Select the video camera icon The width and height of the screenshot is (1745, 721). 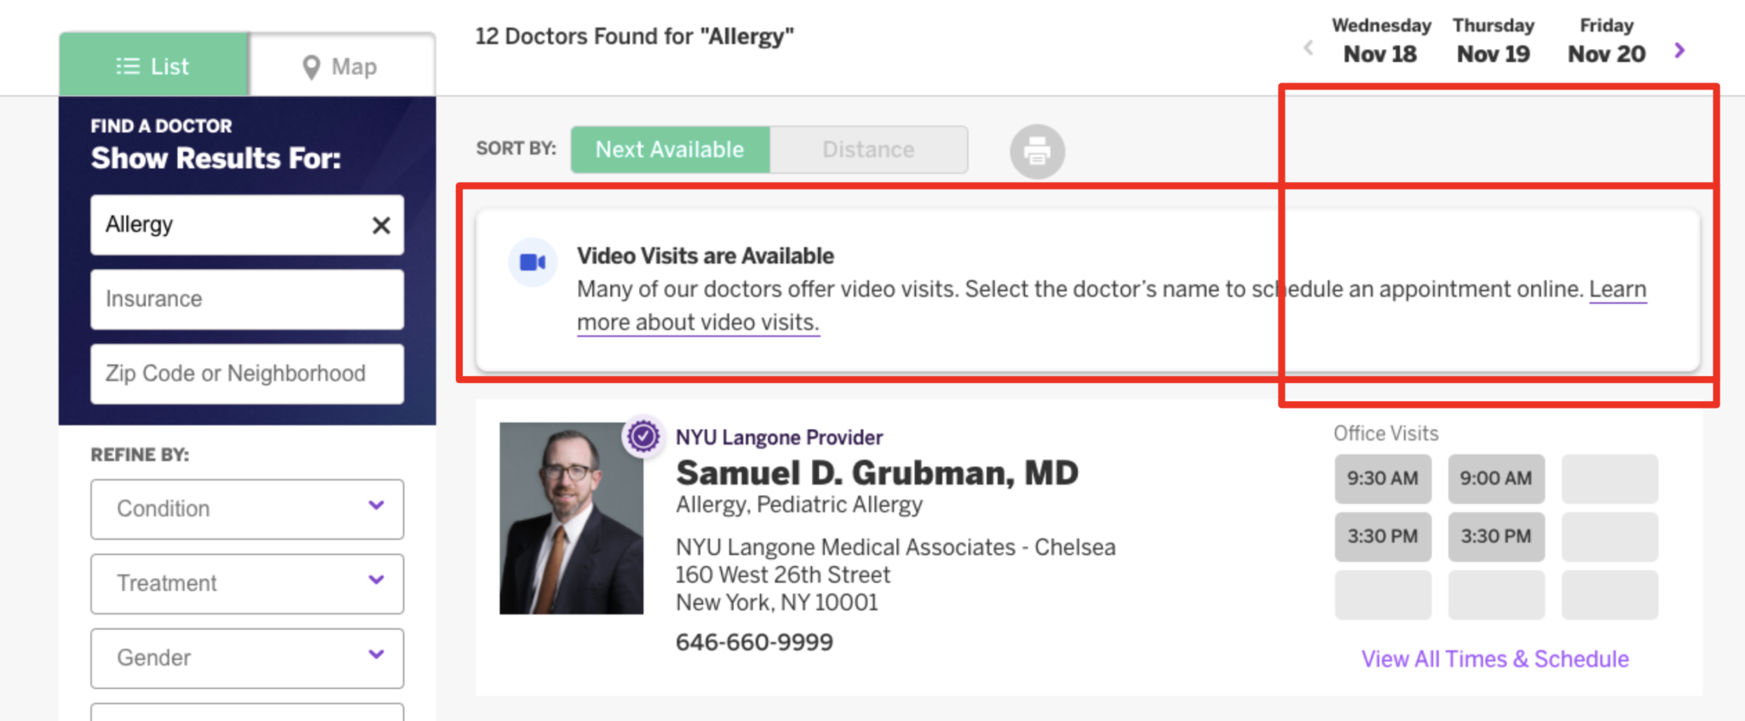click(x=532, y=261)
